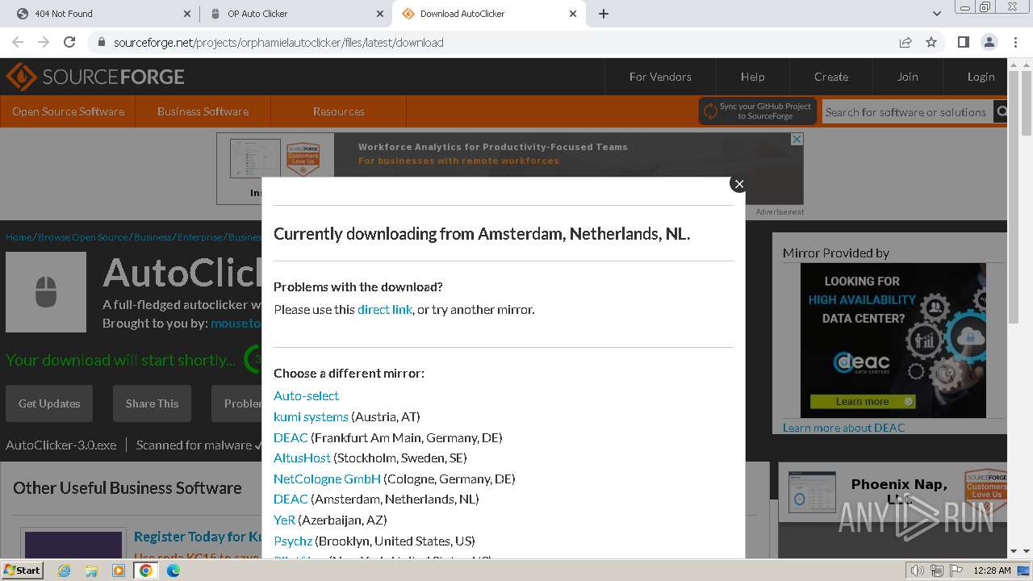Click Sync your GitHub Project button
The width and height of the screenshot is (1033, 581).
[758, 111]
